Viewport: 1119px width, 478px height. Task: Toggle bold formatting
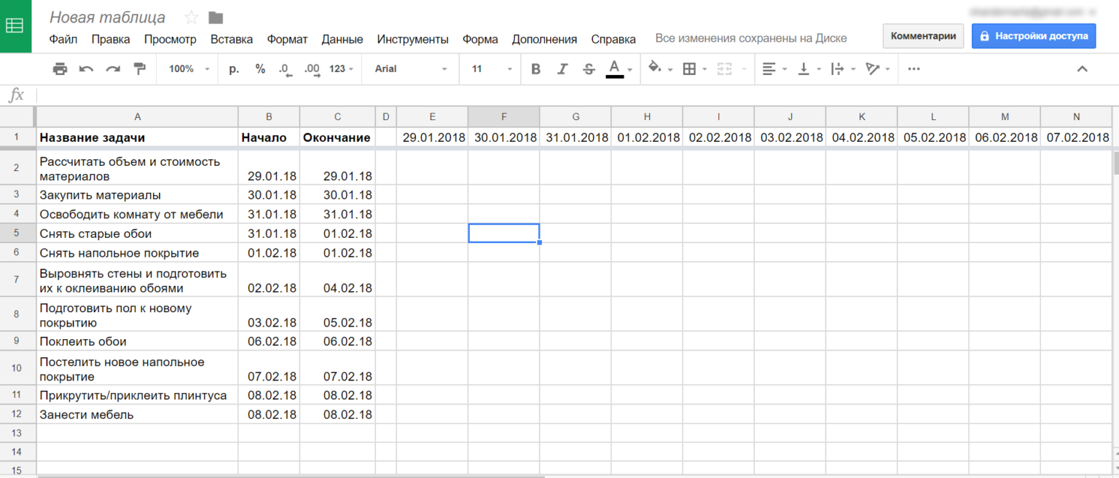[535, 69]
